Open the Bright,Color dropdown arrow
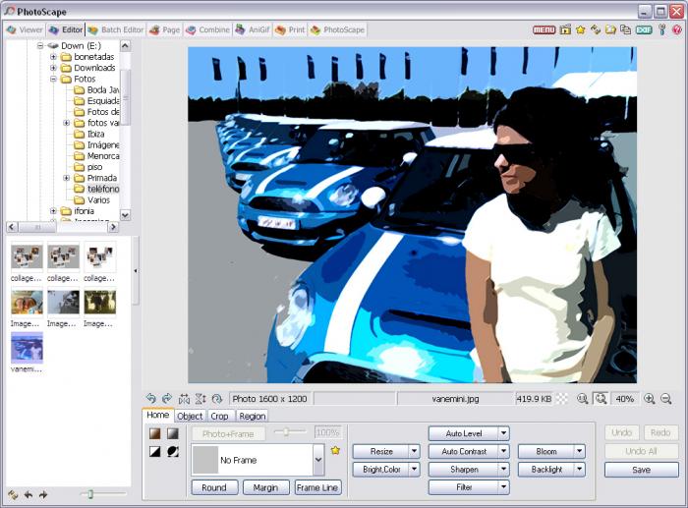The width and height of the screenshot is (688, 508). click(414, 470)
